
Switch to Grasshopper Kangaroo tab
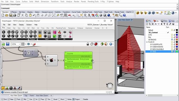(x=72, y=28)
